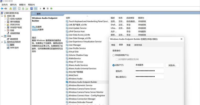200x105 pixels.
Task: Click the Stop Service square icon
Action: tap(44, 9)
